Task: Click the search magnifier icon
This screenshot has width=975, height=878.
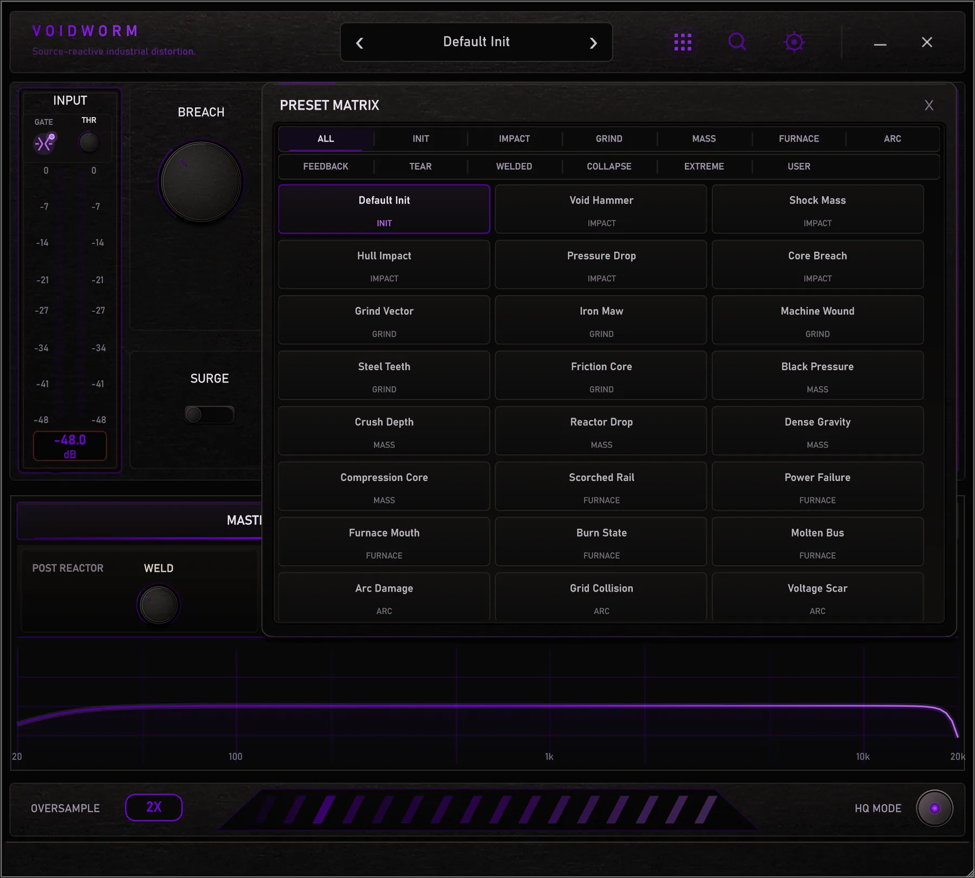Action: (737, 42)
